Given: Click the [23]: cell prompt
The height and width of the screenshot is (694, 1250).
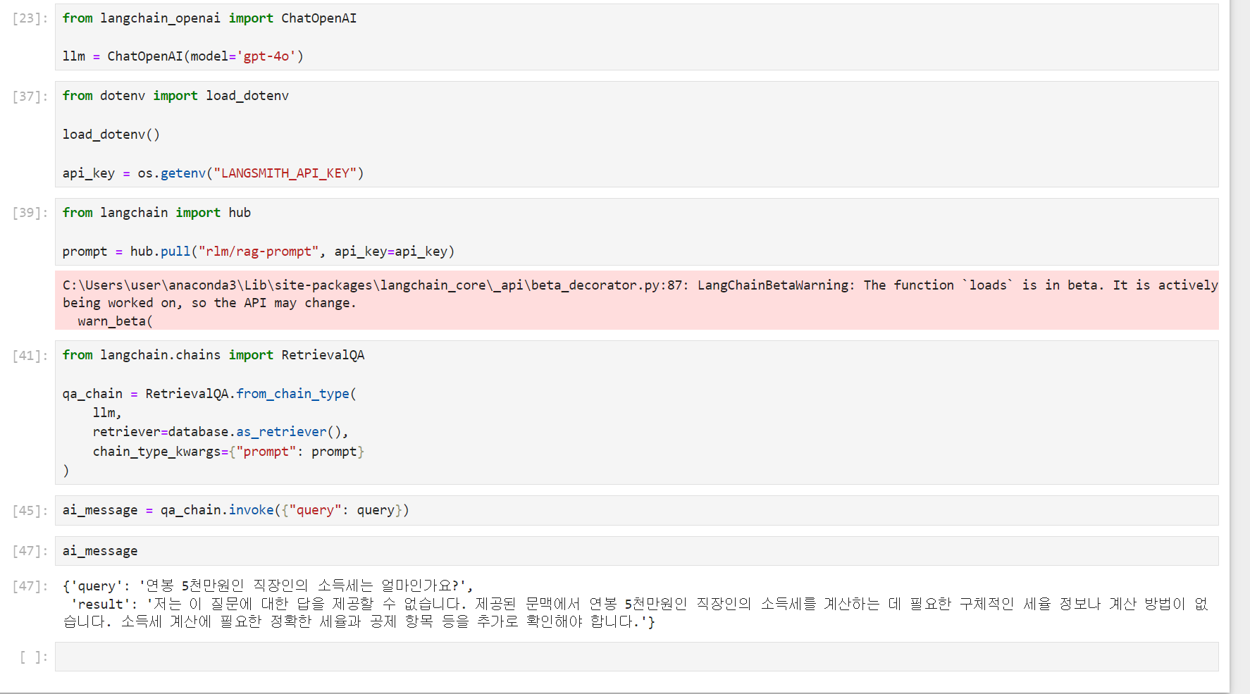Looking at the screenshot, I should (30, 18).
